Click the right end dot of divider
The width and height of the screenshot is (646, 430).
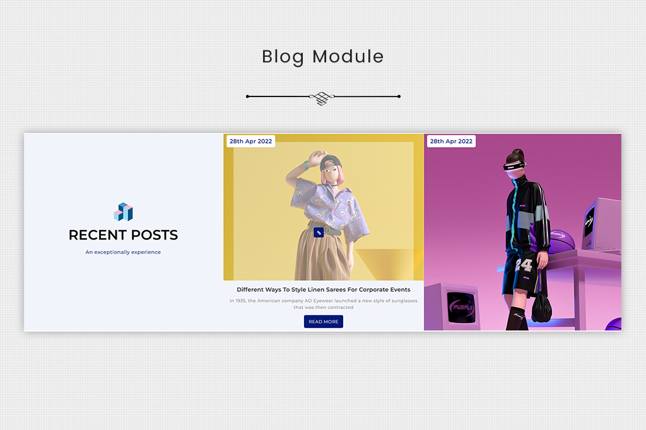pyautogui.click(x=399, y=96)
